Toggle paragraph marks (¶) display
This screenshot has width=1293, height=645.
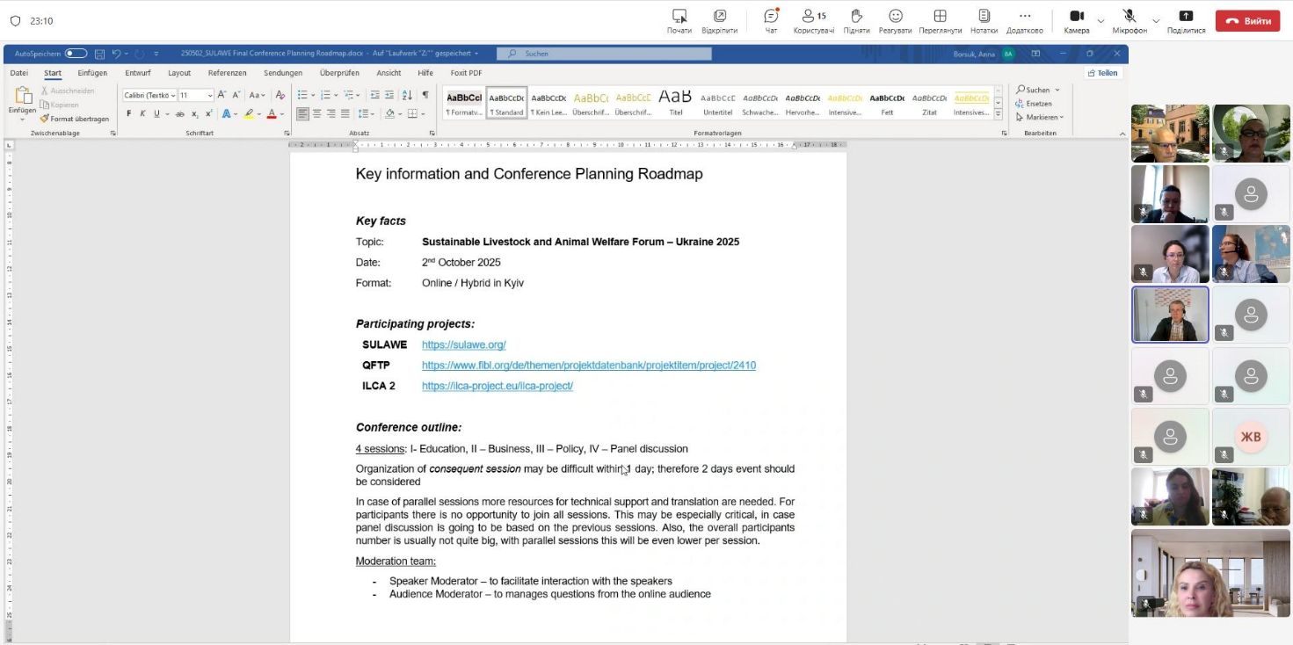(x=425, y=95)
